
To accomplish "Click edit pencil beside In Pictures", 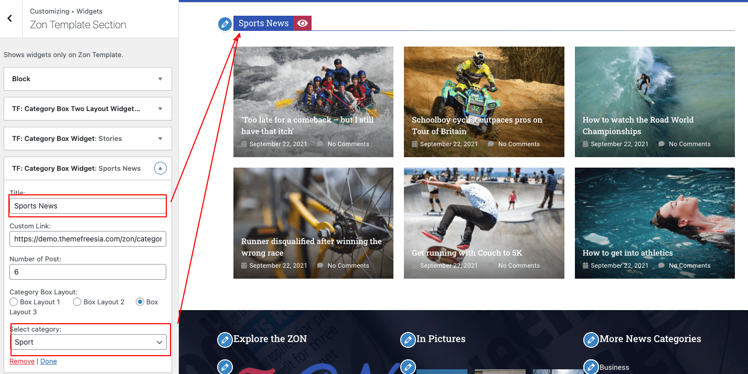I will (408, 340).
